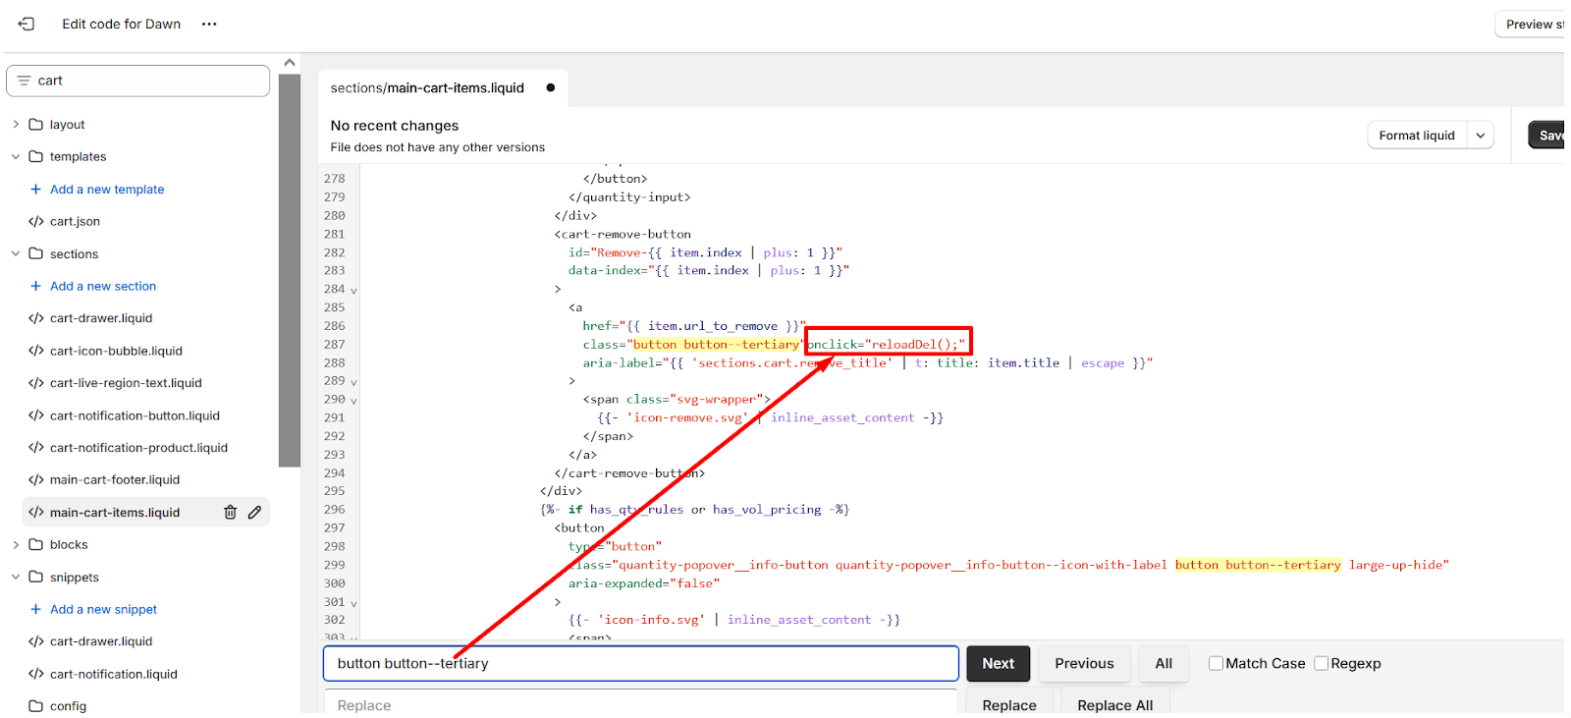1571x718 pixels.
Task: Open main-cart-footer.liquid file
Action: tap(115, 479)
